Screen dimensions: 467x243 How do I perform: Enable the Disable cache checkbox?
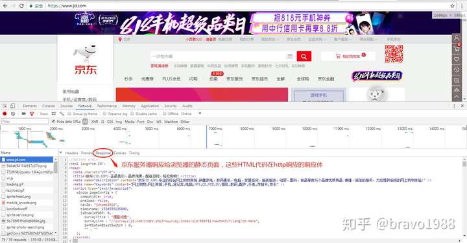[x=132, y=114]
